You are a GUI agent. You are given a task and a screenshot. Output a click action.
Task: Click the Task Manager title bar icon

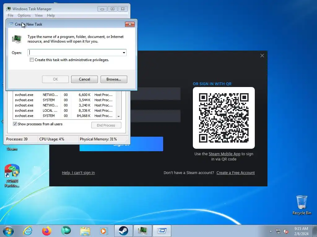coord(8,9)
